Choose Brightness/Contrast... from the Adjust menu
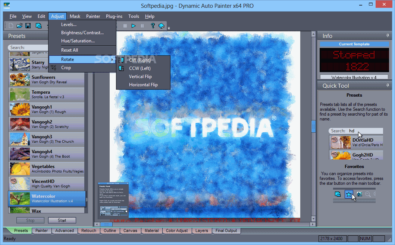This screenshot has height=245, width=395. point(82,33)
